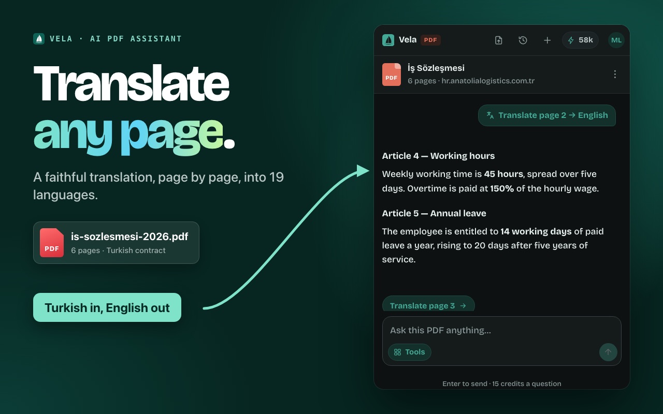663x414 pixels.
Task: Click the red PDF file icon beside İş Sözleşmesi
Action: point(392,75)
